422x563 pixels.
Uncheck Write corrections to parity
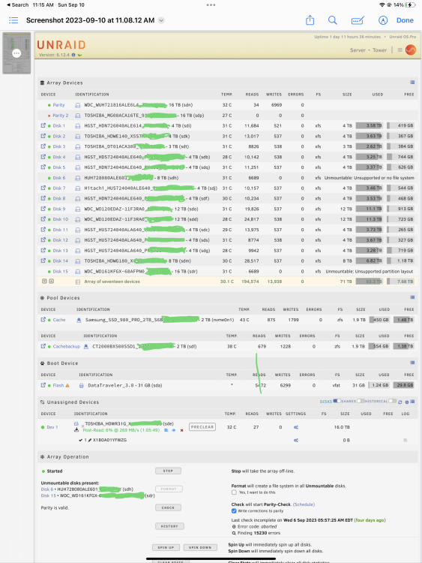(x=234, y=510)
